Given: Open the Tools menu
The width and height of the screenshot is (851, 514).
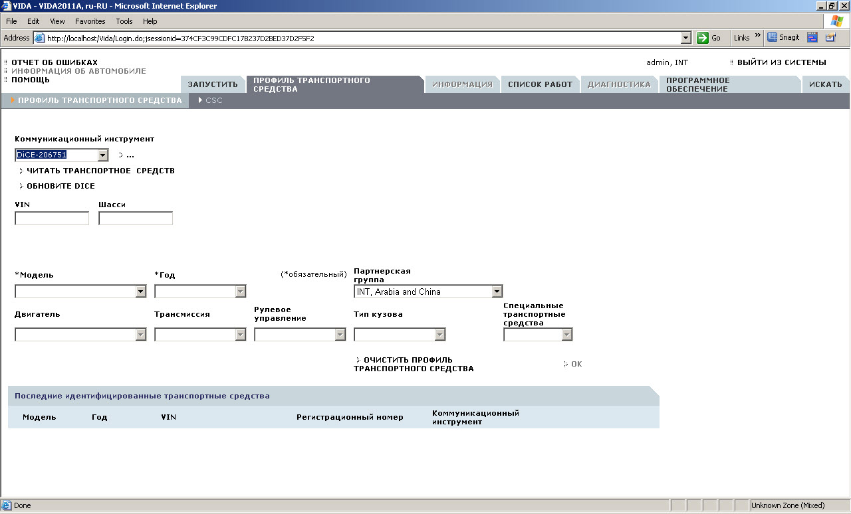Looking at the screenshot, I should coord(124,21).
